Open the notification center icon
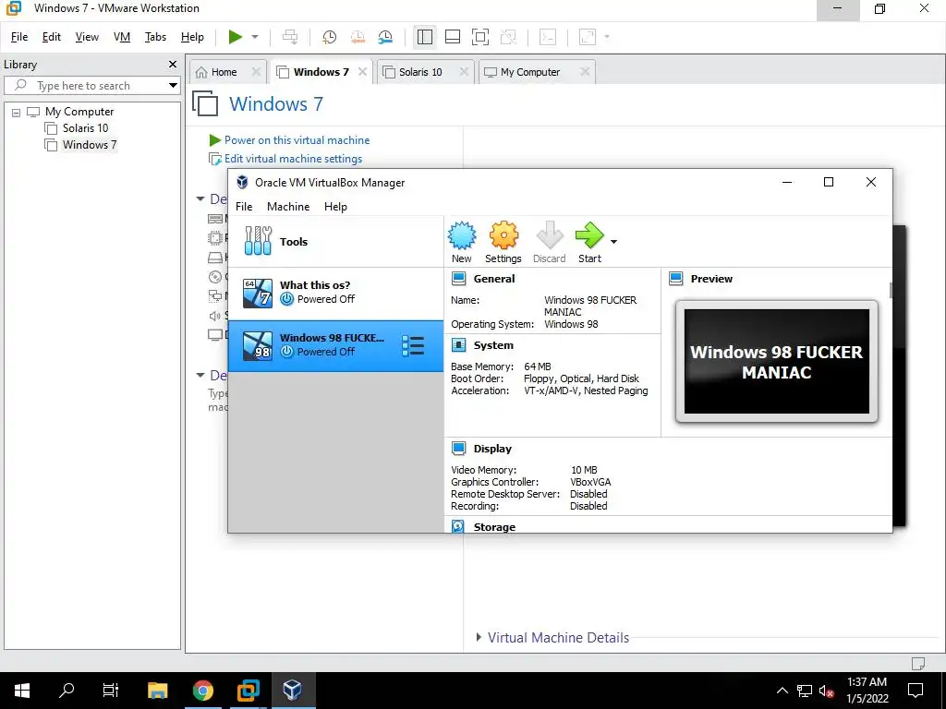 916,691
